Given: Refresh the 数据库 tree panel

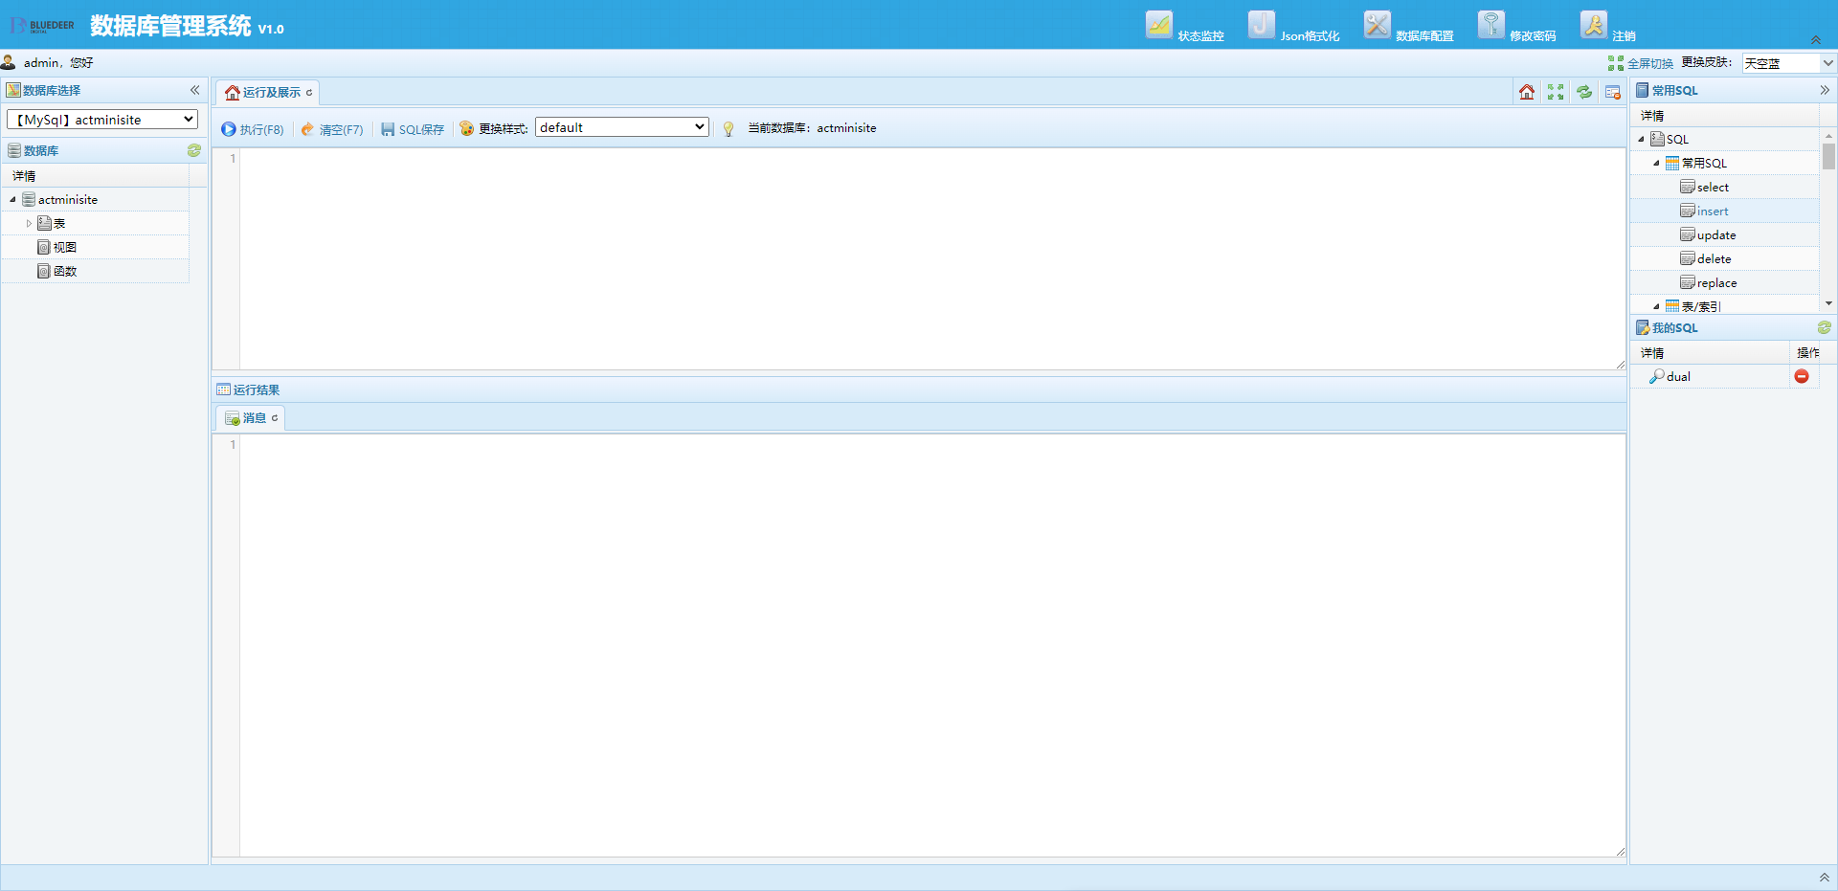Looking at the screenshot, I should 194,151.
